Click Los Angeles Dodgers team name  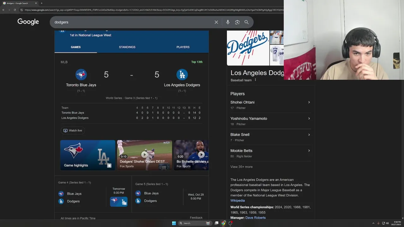point(182,85)
